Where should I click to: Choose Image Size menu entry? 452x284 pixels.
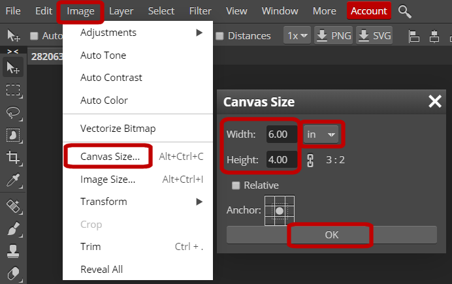coord(138,179)
